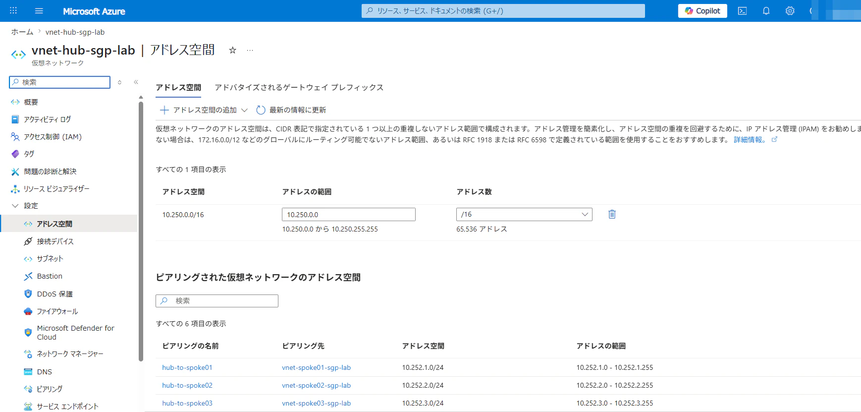Click vnet-hub-sgp-lab breadcrumb
The width and height of the screenshot is (861, 412).
pyautogui.click(x=75, y=32)
